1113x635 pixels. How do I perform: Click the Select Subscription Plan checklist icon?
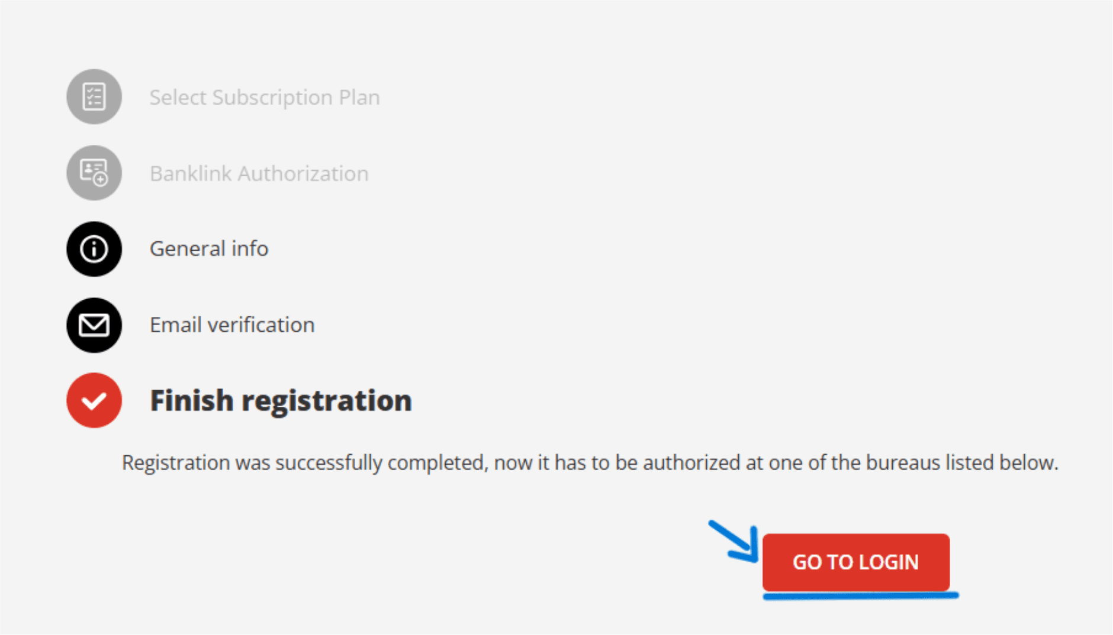[94, 96]
